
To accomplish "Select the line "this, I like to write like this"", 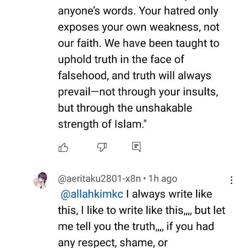I will (124, 211).
